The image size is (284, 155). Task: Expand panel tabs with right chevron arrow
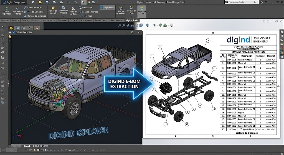pyautogui.click(x=42, y=28)
